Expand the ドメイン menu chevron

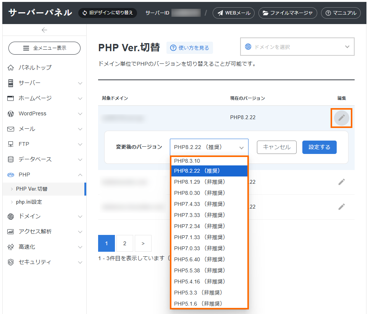click(80, 216)
